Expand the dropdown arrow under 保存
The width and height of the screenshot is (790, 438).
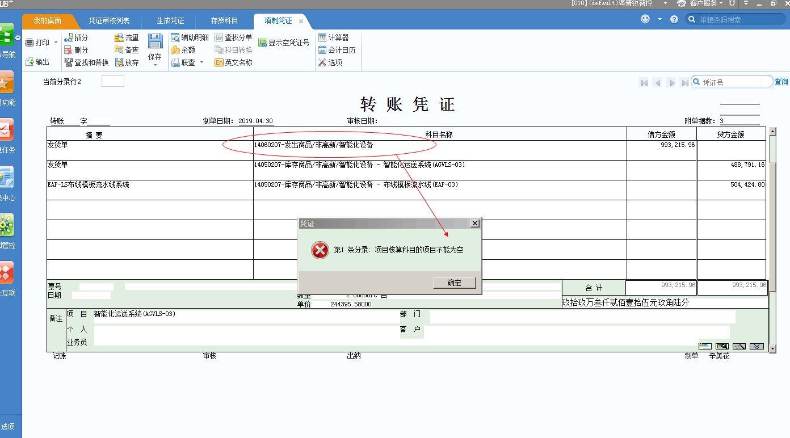pyautogui.click(x=155, y=65)
